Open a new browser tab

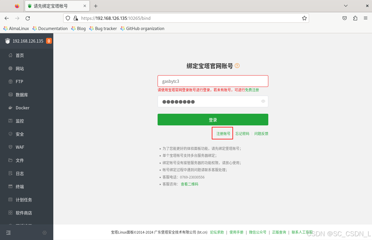[x=96, y=6]
